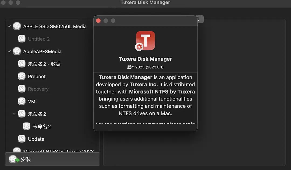Click the Microsoft NTFS by Tuxera bold text
The width and height of the screenshot is (291, 170).
pyautogui.click(x=162, y=92)
